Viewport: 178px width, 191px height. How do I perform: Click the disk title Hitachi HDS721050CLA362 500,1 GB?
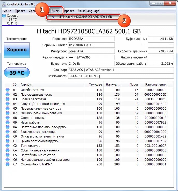89,31
